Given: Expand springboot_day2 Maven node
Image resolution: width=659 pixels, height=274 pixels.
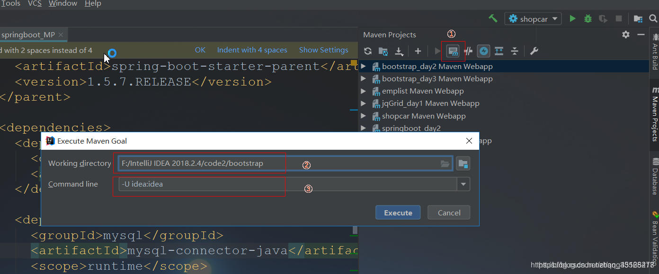Looking at the screenshot, I should (x=364, y=128).
